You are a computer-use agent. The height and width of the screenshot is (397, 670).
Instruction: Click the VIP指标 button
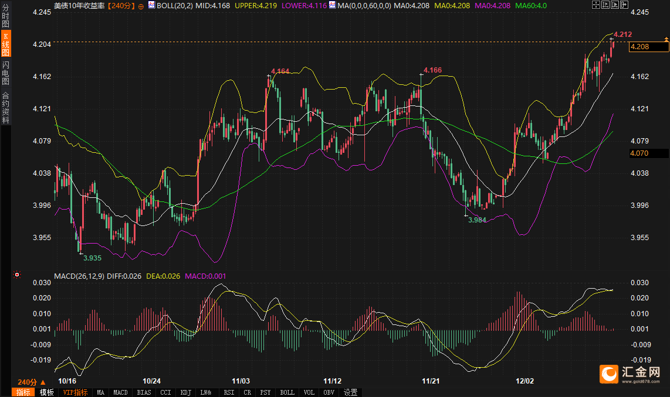point(75,392)
